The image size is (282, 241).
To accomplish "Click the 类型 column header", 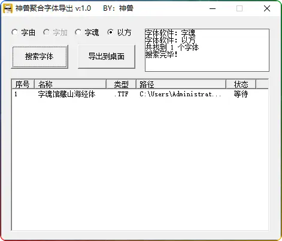I will coord(122,84).
